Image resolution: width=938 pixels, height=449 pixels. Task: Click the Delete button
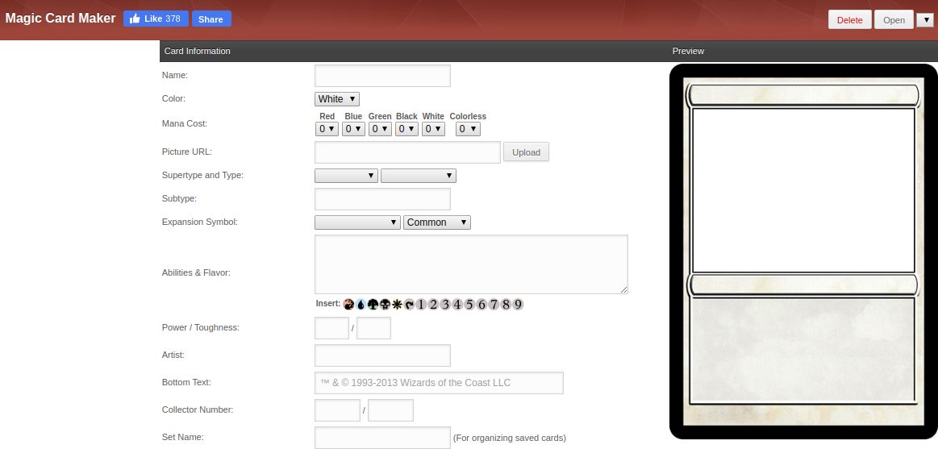point(850,19)
